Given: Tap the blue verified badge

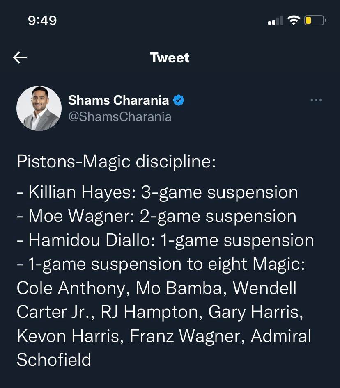Looking at the screenshot, I should click(x=179, y=100).
